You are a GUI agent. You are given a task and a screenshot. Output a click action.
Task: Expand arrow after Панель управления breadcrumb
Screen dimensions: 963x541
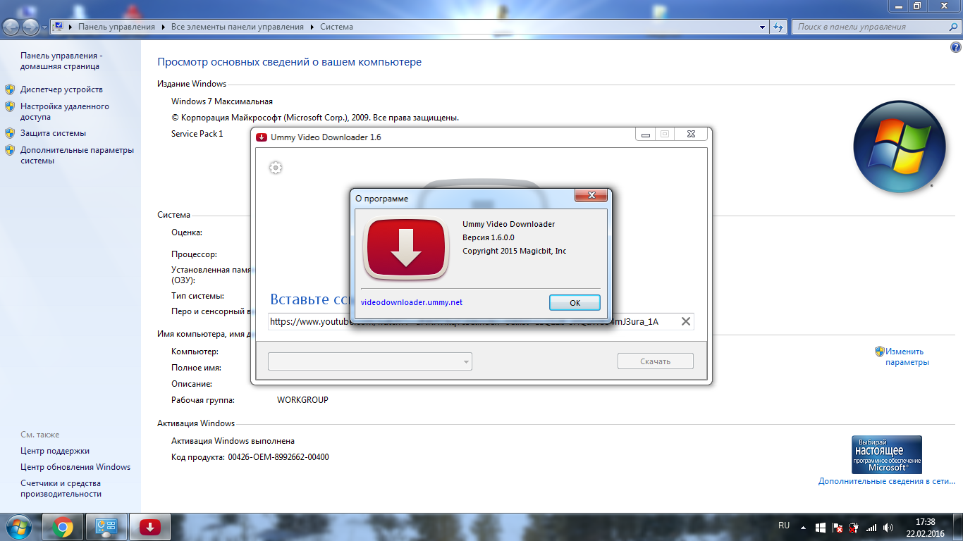coord(163,27)
